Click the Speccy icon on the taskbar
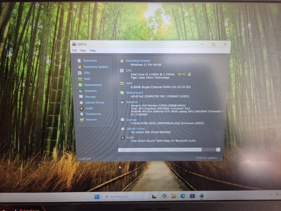Viewport: 281px width, 211px height. pyautogui.click(x=202, y=196)
